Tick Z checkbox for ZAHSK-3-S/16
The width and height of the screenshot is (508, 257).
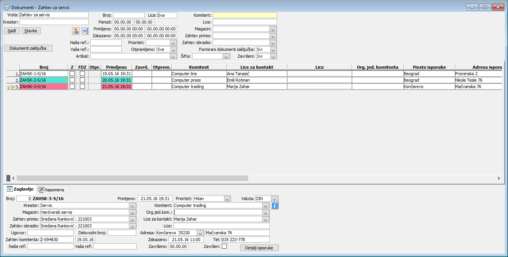pos(72,87)
